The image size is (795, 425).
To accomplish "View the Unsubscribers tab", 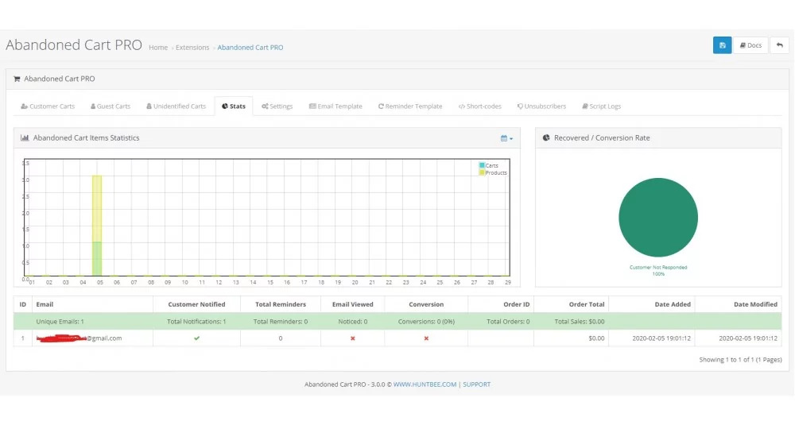I will click(x=541, y=106).
